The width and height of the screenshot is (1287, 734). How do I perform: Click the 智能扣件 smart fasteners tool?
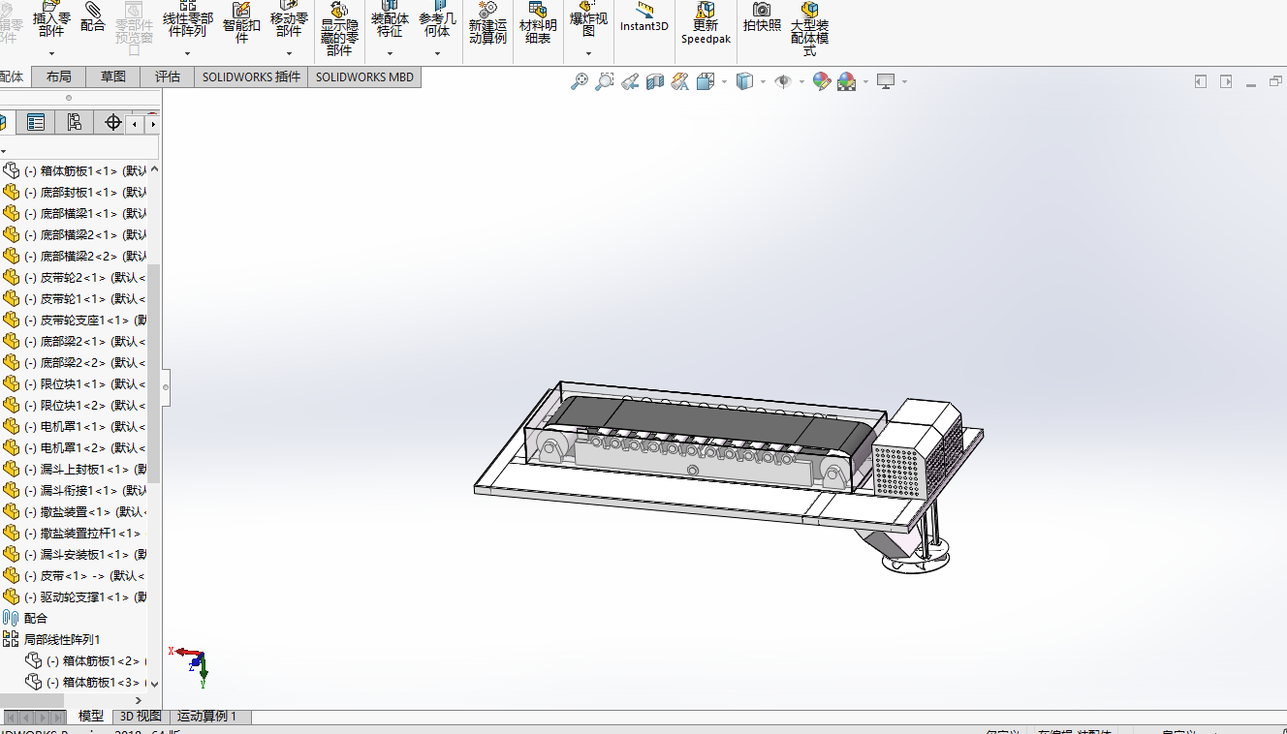241,21
